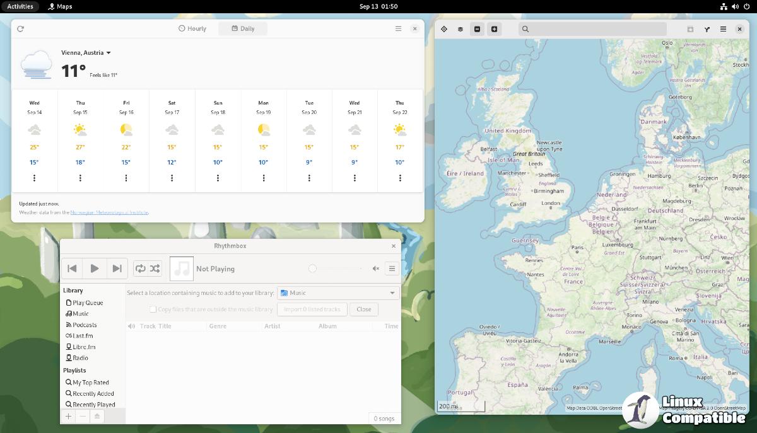Open the route planner in Maps
The height and width of the screenshot is (433, 757).
[707, 29]
